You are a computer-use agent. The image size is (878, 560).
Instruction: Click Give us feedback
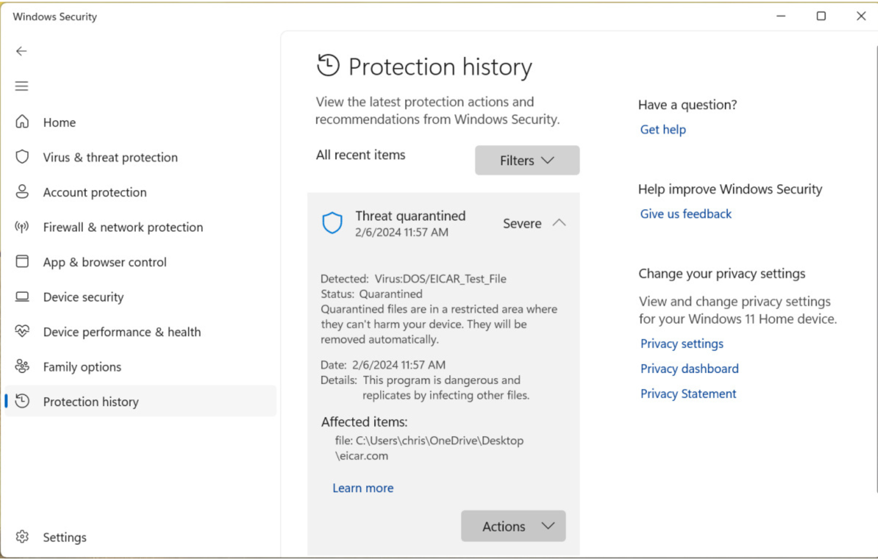click(x=686, y=214)
